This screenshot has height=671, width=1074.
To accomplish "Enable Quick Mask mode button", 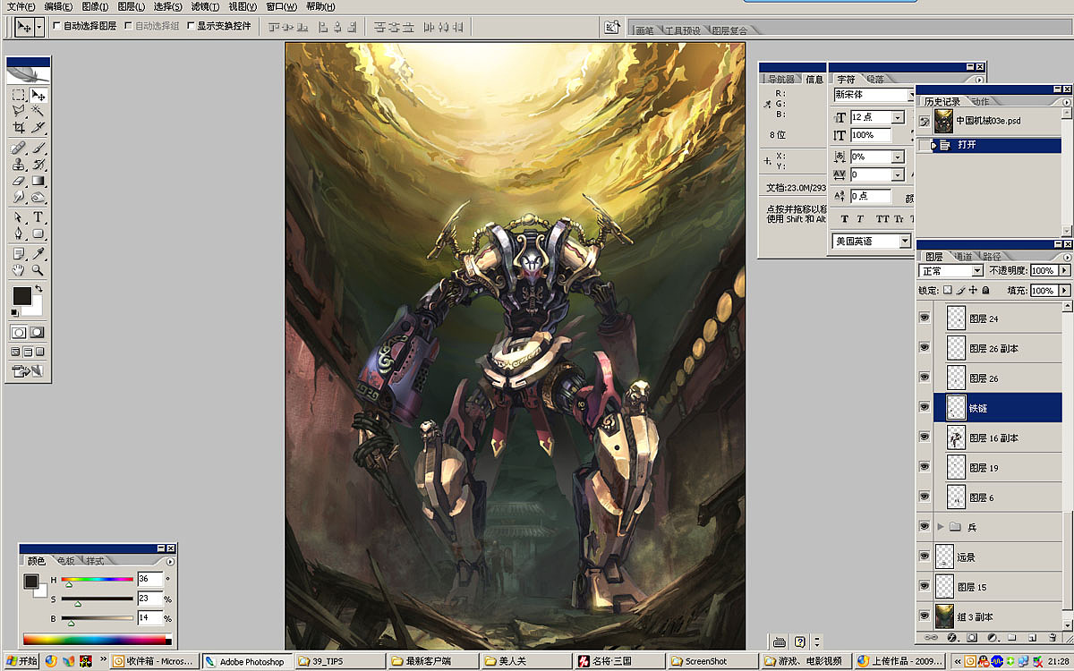I will (38, 333).
